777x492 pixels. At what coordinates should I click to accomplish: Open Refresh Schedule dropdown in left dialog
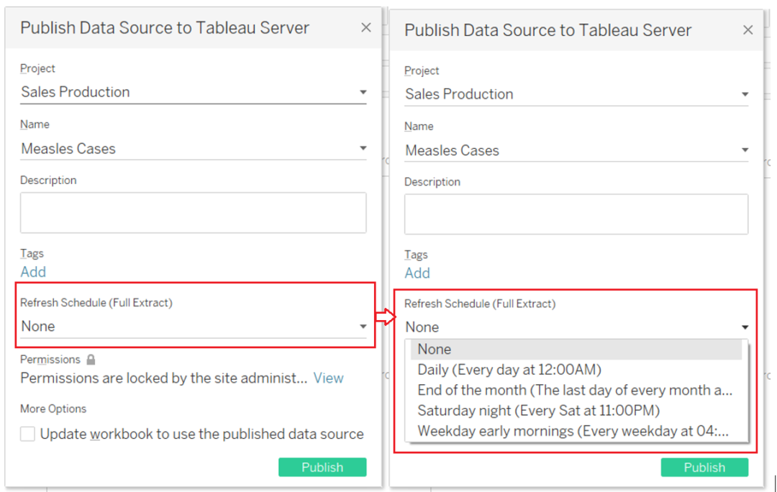(363, 327)
